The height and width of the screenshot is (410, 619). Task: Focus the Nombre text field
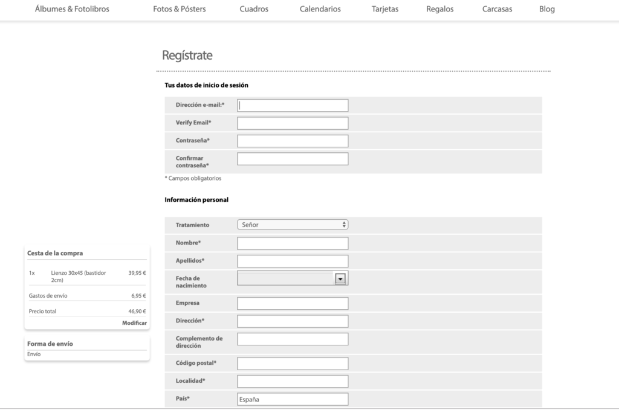[x=293, y=243]
